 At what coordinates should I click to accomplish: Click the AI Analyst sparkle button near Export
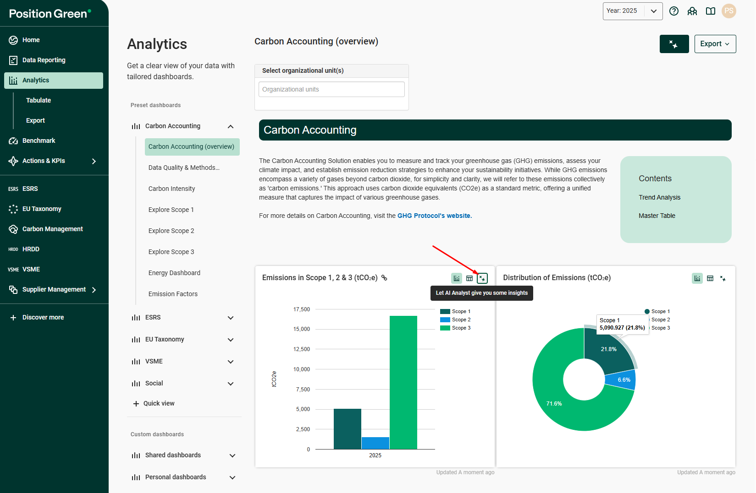(674, 44)
